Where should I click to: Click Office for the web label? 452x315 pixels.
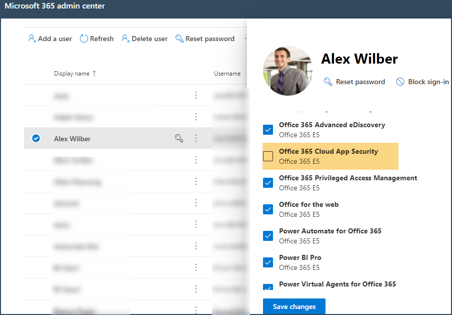click(308, 204)
